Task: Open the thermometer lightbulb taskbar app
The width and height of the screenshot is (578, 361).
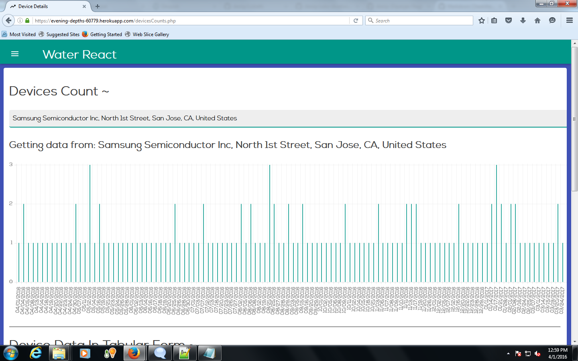Action: click(x=110, y=353)
